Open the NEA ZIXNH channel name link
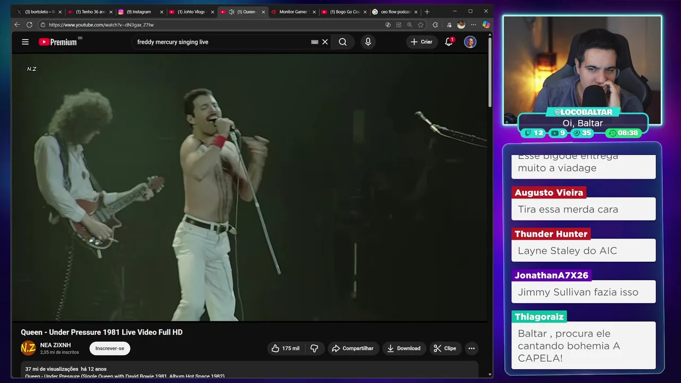This screenshot has width=681, height=383. pos(55,345)
